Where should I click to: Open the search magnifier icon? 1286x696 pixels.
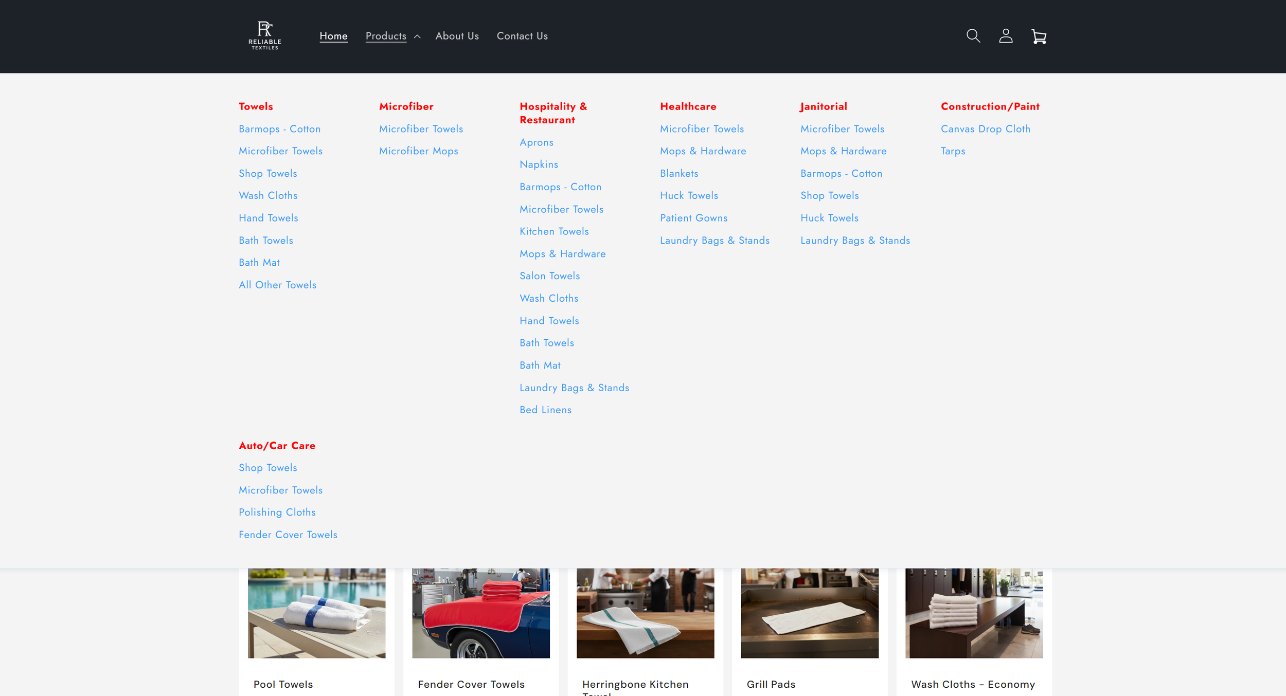(973, 36)
